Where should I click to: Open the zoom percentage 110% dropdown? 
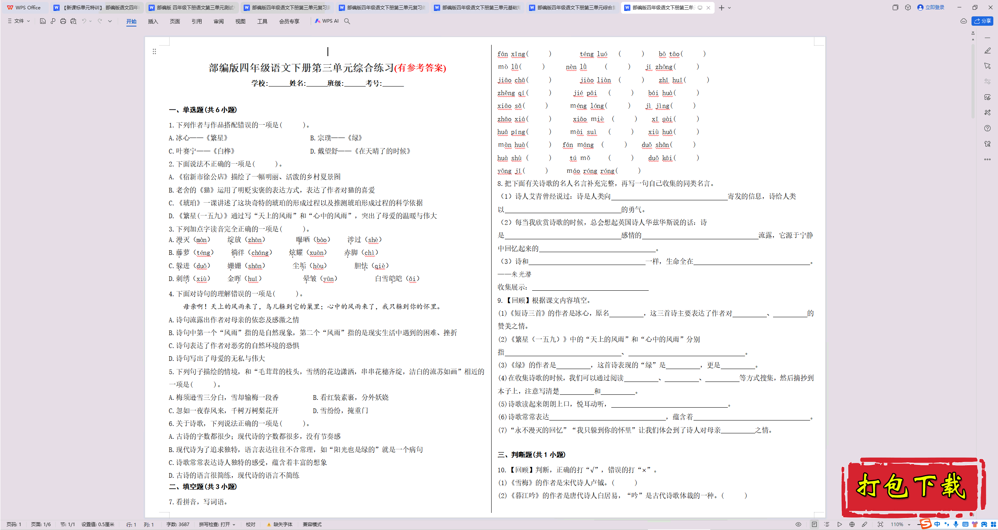point(900,525)
